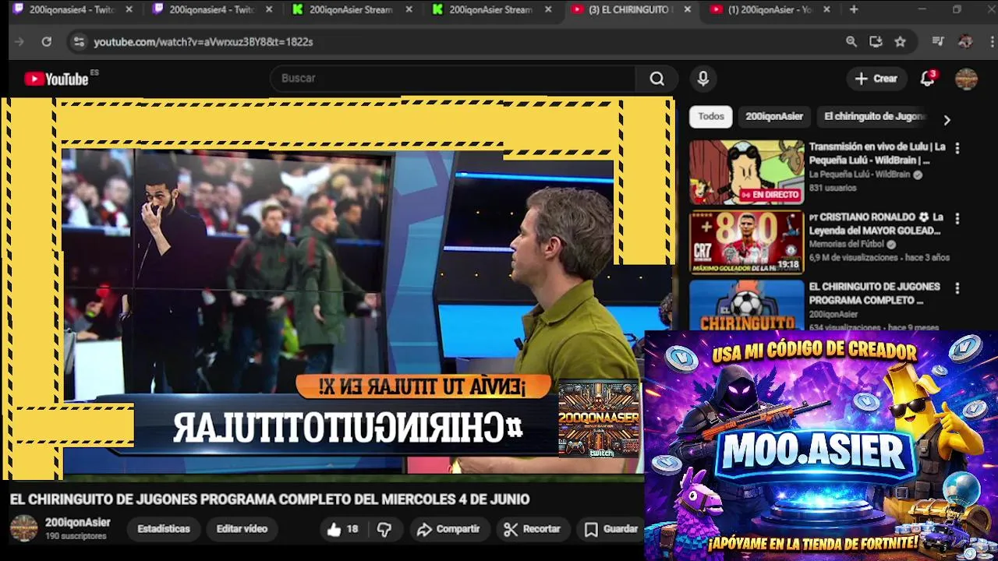Viewport: 998px width, 561px height.
Task: Click the 200iqonAsier channel avatar under video
Action: (23, 528)
